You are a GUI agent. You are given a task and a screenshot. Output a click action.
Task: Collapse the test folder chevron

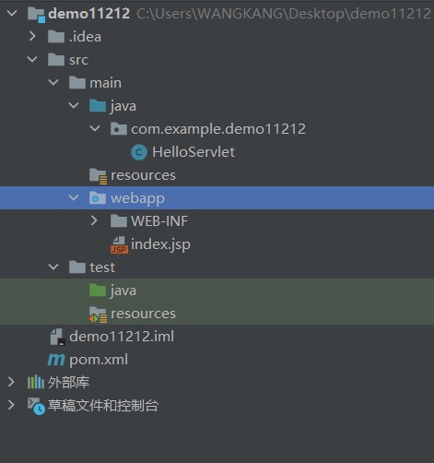[53, 267]
